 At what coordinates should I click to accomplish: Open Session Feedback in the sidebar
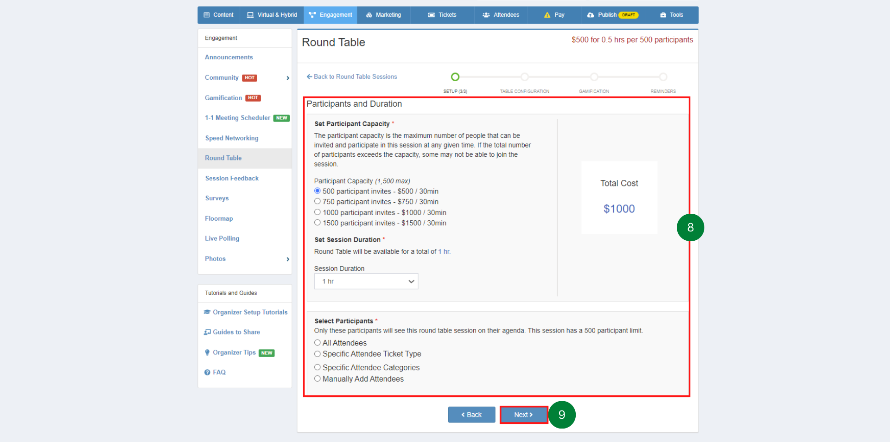click(231, 178)
